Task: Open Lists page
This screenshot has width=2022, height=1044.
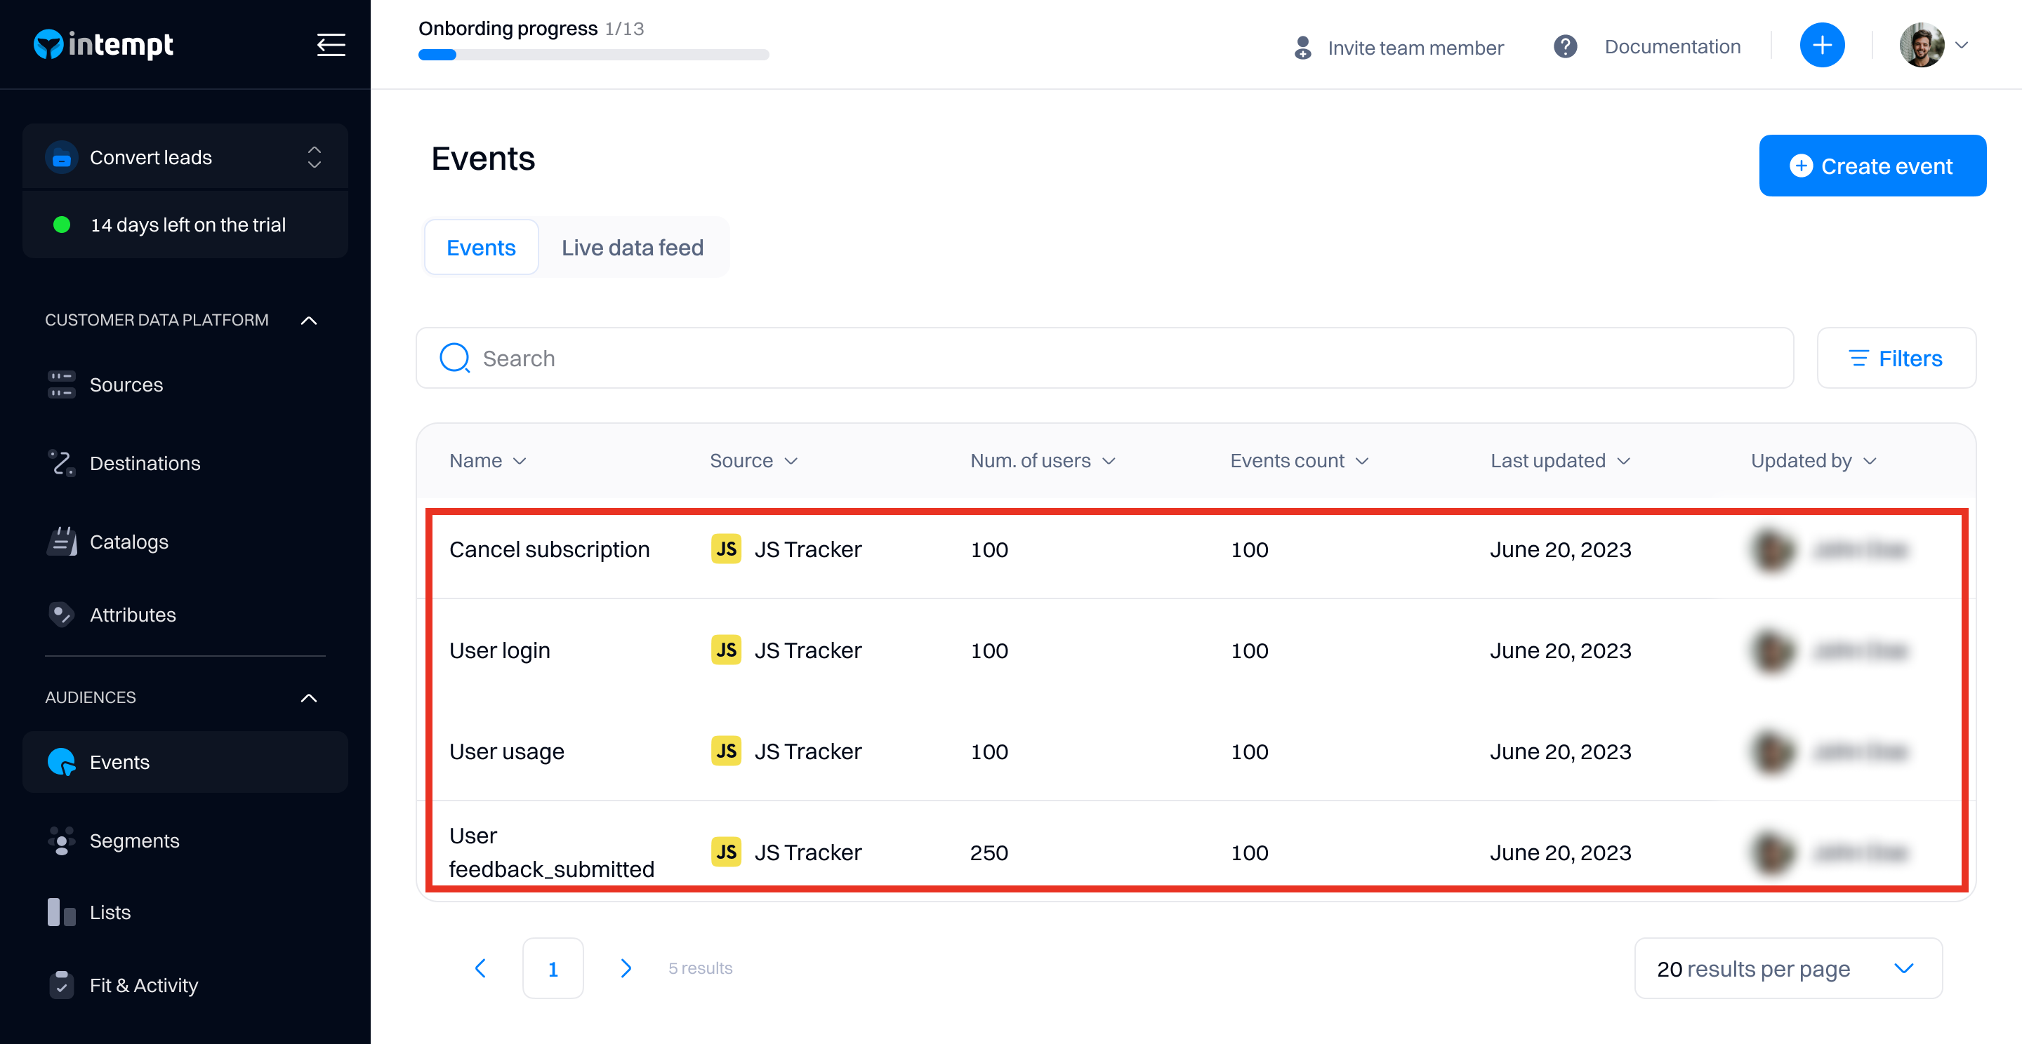Action: [110, 912]
